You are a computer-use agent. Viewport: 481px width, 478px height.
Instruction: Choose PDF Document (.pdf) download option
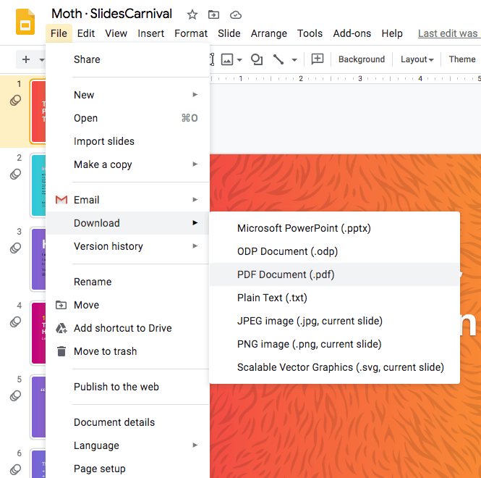click(x=286, y=274)
